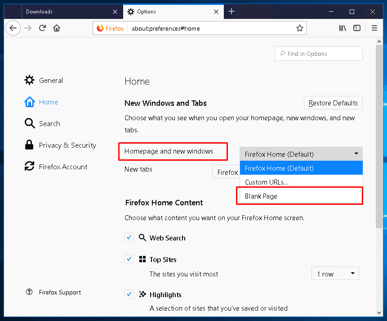
Task: Click the Firefox Home Content heading
Action: coord(164,203)
